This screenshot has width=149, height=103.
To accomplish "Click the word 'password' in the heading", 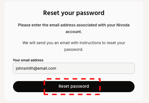I will (90, 13).
